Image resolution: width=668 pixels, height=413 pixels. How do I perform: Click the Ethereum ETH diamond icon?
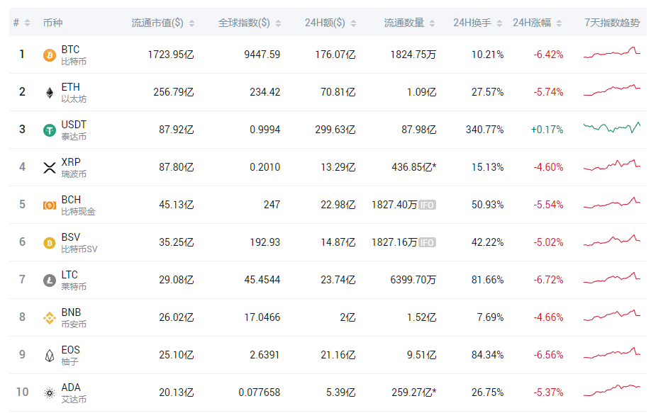50,93
